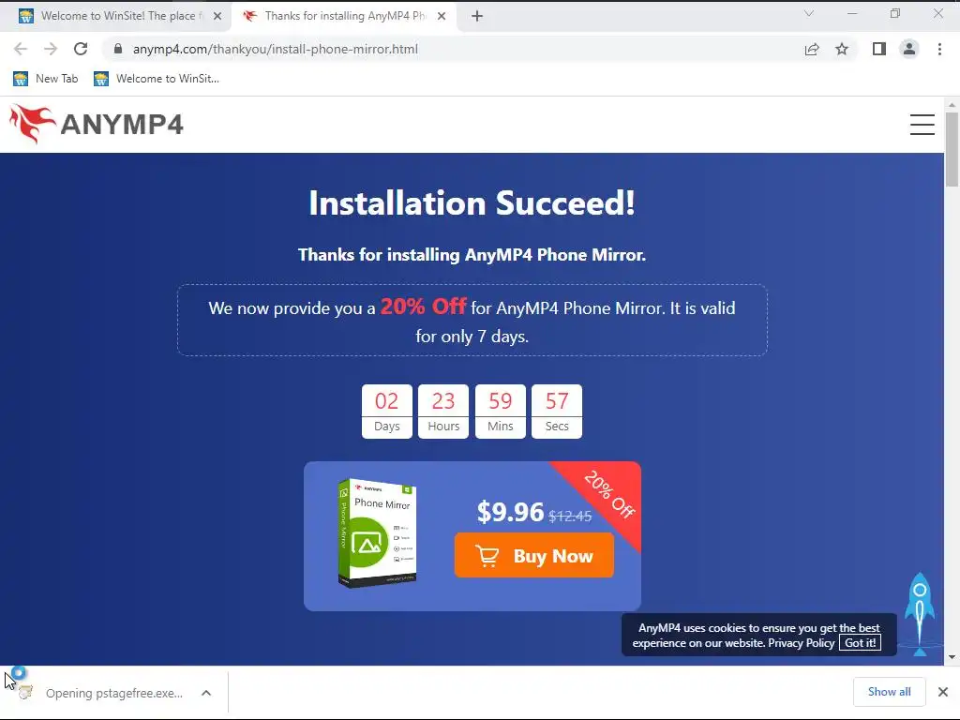Click the rocket back-to-top icon
Image resolution: width=960 pixels, height=720 pixels.
(920, 614)
